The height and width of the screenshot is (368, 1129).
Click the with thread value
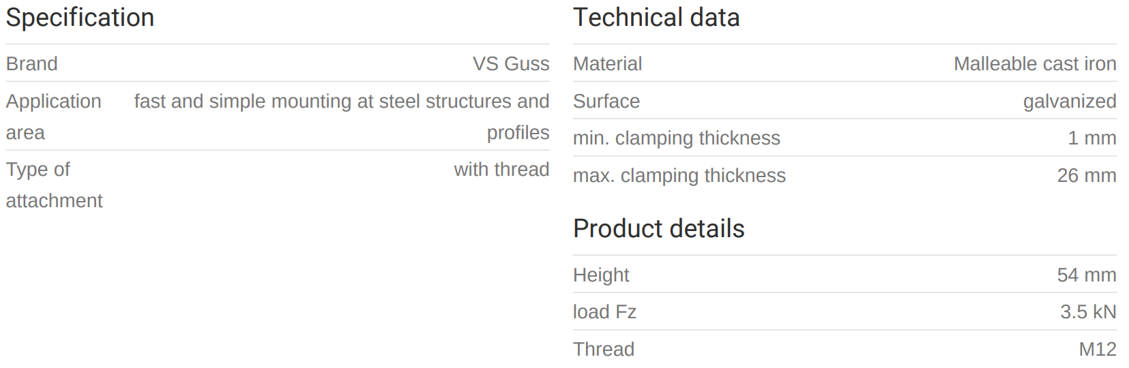(x=501, y=170)
